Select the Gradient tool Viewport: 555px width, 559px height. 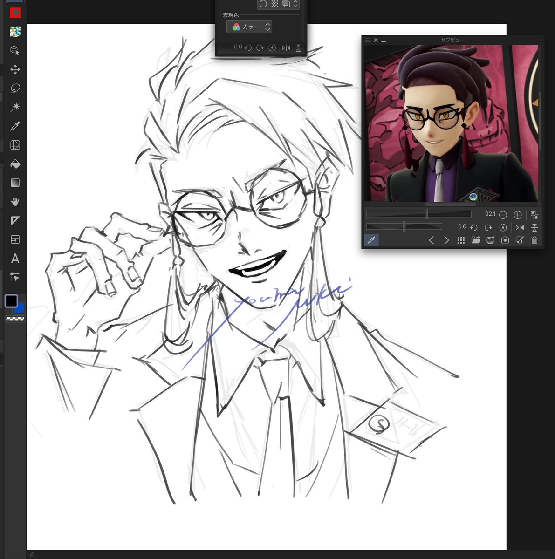(15, 183)
